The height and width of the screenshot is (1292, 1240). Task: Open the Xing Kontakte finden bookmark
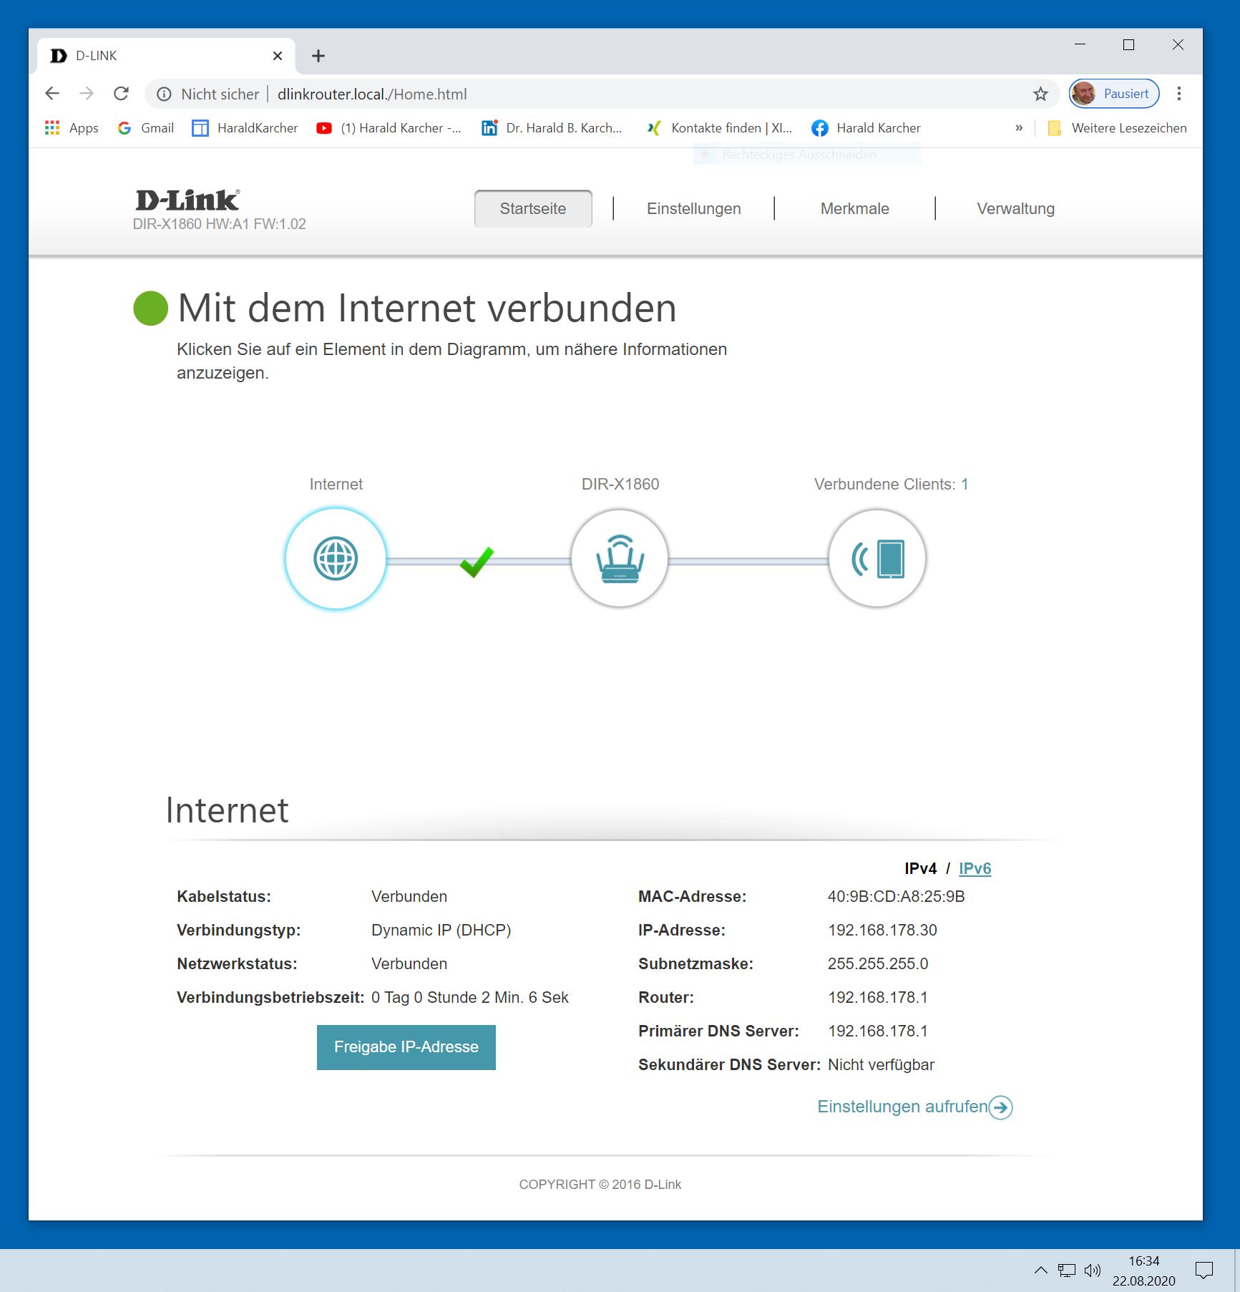(x=719, y=128)
